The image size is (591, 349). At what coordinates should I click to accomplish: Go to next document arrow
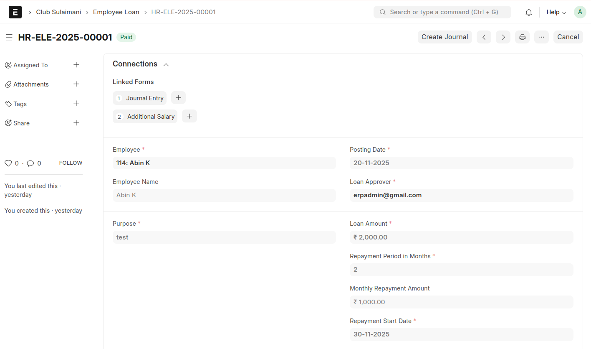[x=503, y=37]
